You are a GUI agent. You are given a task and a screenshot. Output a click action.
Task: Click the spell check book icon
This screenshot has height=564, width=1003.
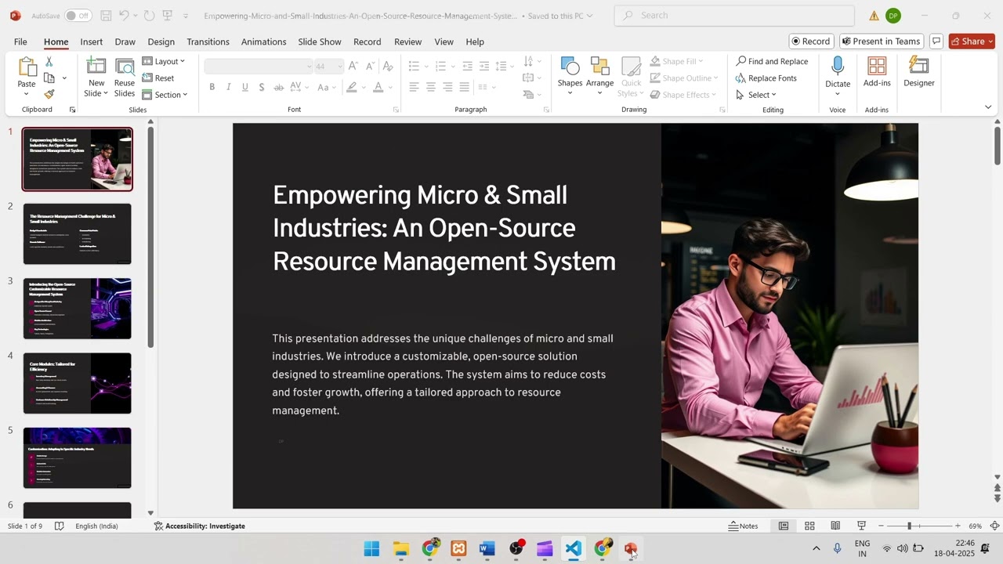click(59, 526)
